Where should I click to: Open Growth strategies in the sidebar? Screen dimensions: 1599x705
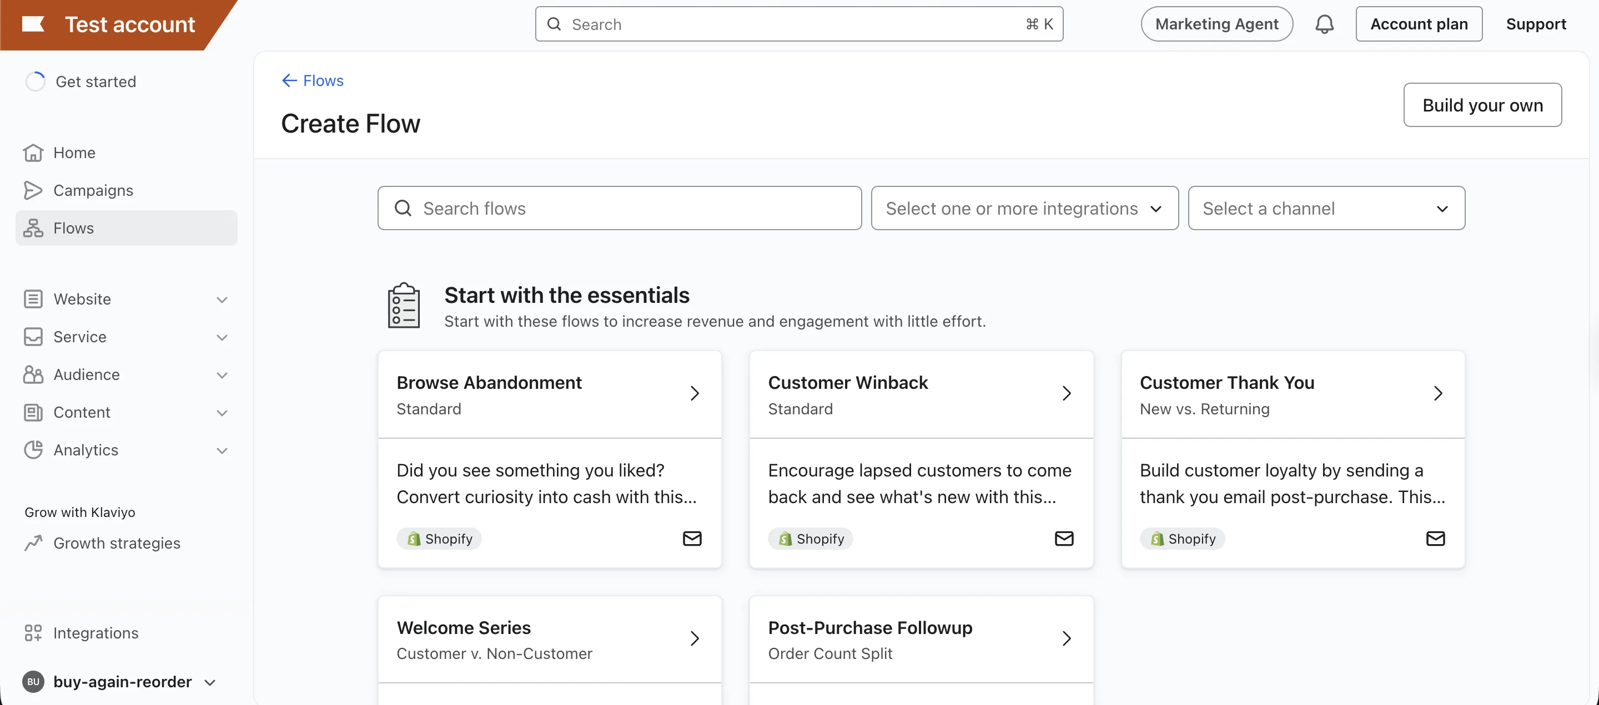pyautogui.click(x=127, y=543)
